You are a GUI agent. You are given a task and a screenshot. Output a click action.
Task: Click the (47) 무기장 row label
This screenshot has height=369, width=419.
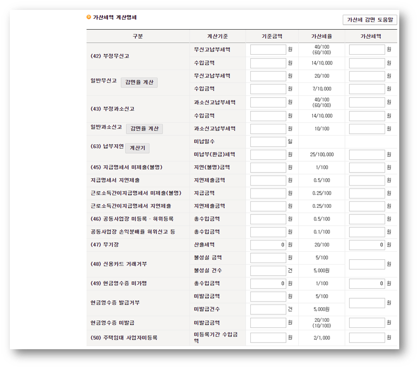(105, 245)
